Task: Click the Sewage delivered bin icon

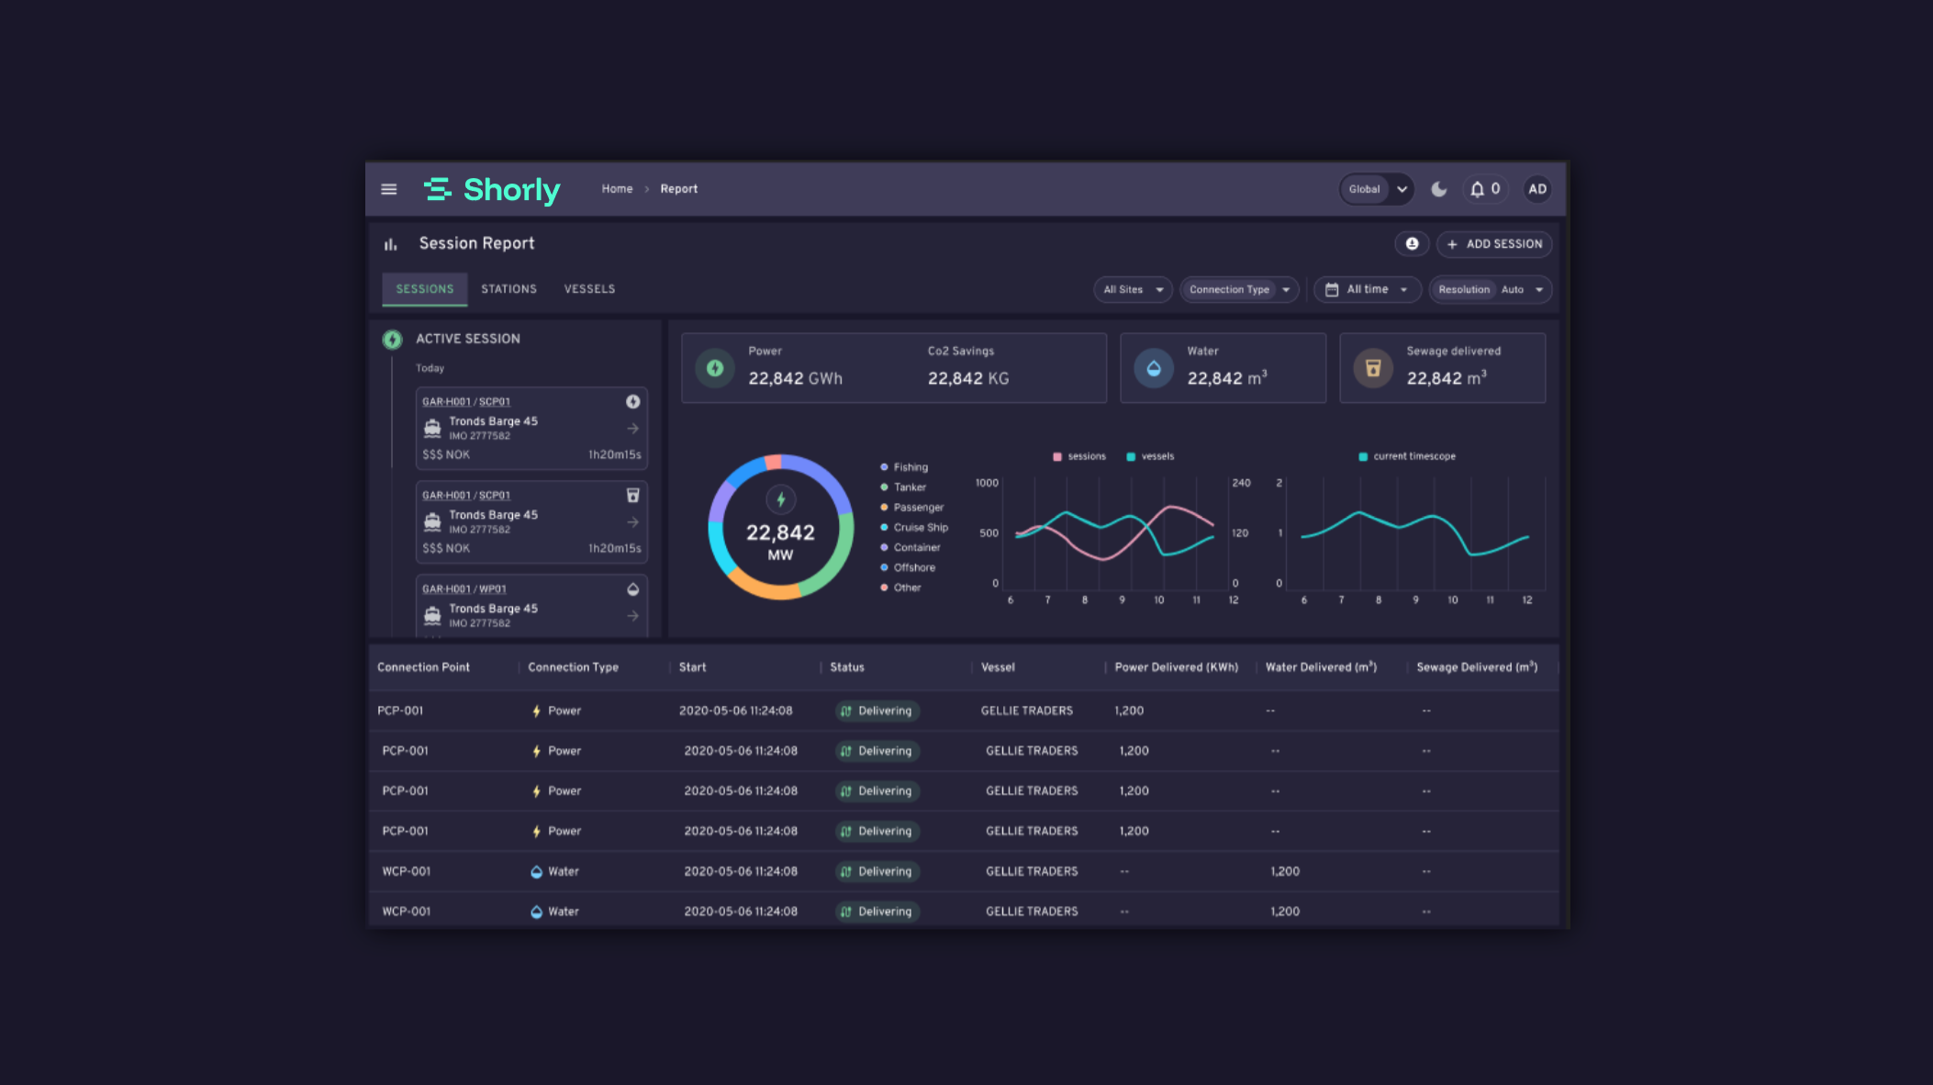Action: (1373, 368)
